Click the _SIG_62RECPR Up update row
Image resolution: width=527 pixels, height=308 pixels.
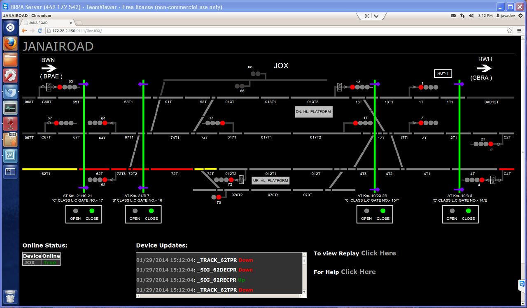coord(191,280)
